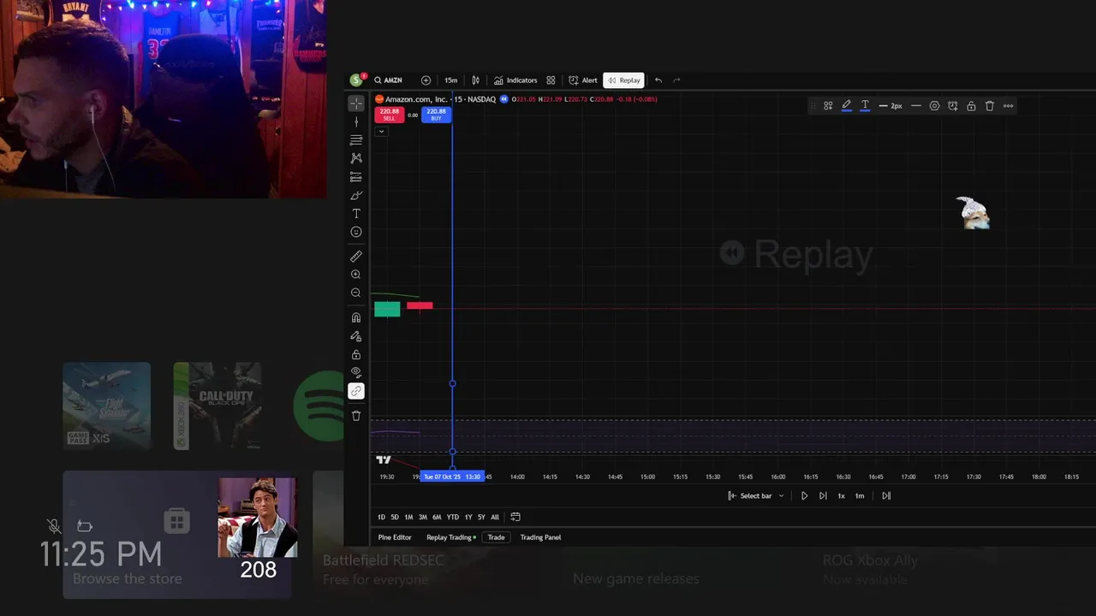Open the emoji and icons tool

click(x=356, y=232)
